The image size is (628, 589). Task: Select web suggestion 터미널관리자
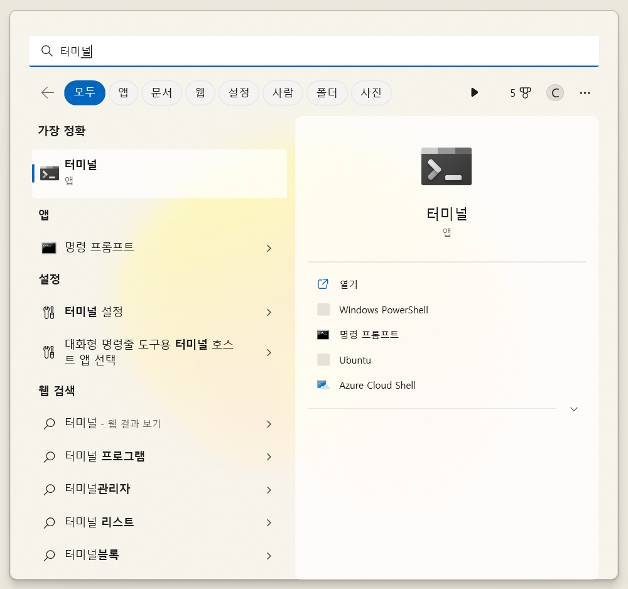(x=160, y=490)
